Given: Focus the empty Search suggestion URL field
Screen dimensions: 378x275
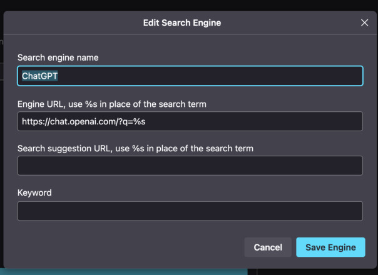Looking at the screenshot, I should [190, 166].
